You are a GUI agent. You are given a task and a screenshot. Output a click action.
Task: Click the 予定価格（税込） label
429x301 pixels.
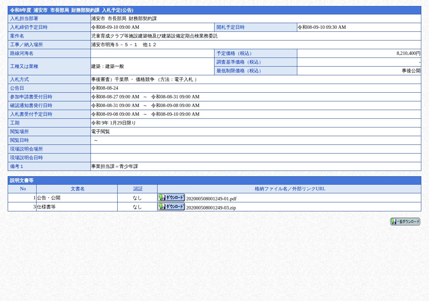[235, 54]
